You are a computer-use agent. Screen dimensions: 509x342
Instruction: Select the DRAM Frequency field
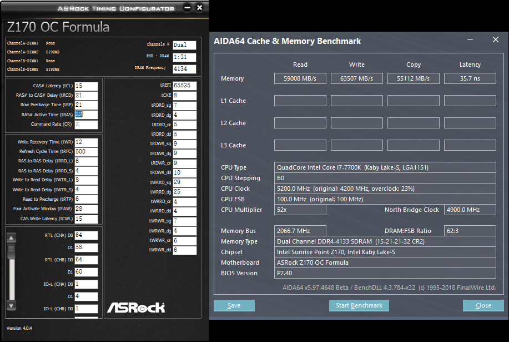coord(184,68)
